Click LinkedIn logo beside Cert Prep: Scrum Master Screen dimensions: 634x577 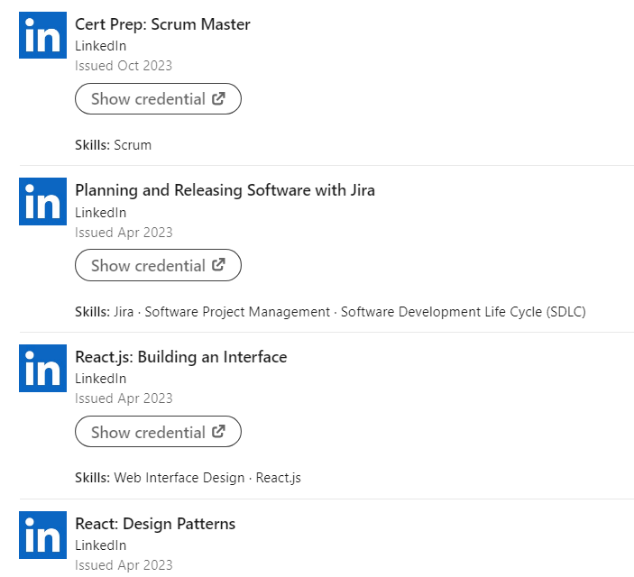(x=42, y=35)
